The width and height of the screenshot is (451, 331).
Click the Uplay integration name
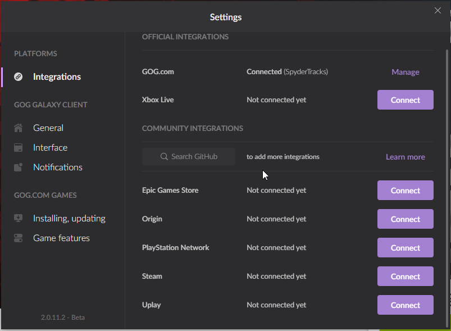pos(152,305)
